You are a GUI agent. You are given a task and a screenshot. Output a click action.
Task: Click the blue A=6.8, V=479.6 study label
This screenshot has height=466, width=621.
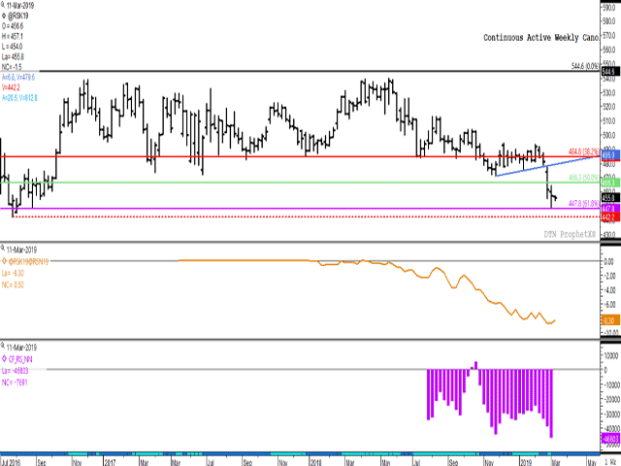(18, 78)
